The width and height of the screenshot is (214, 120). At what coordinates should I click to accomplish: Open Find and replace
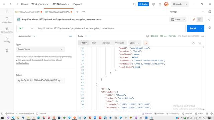25,113
